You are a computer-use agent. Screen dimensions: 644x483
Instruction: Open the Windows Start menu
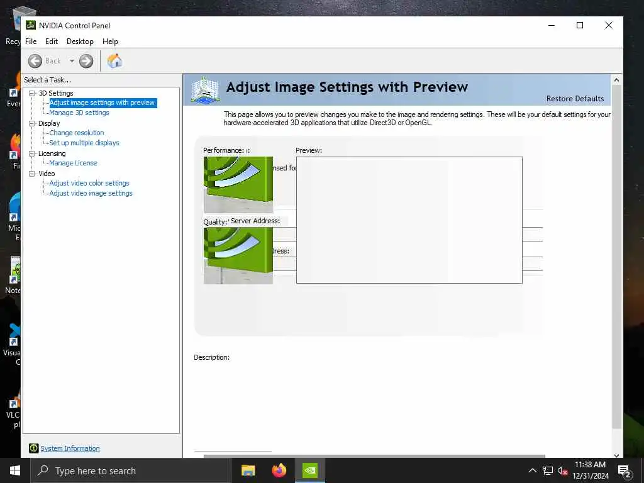pyautogui.click(x=15, y=470)
